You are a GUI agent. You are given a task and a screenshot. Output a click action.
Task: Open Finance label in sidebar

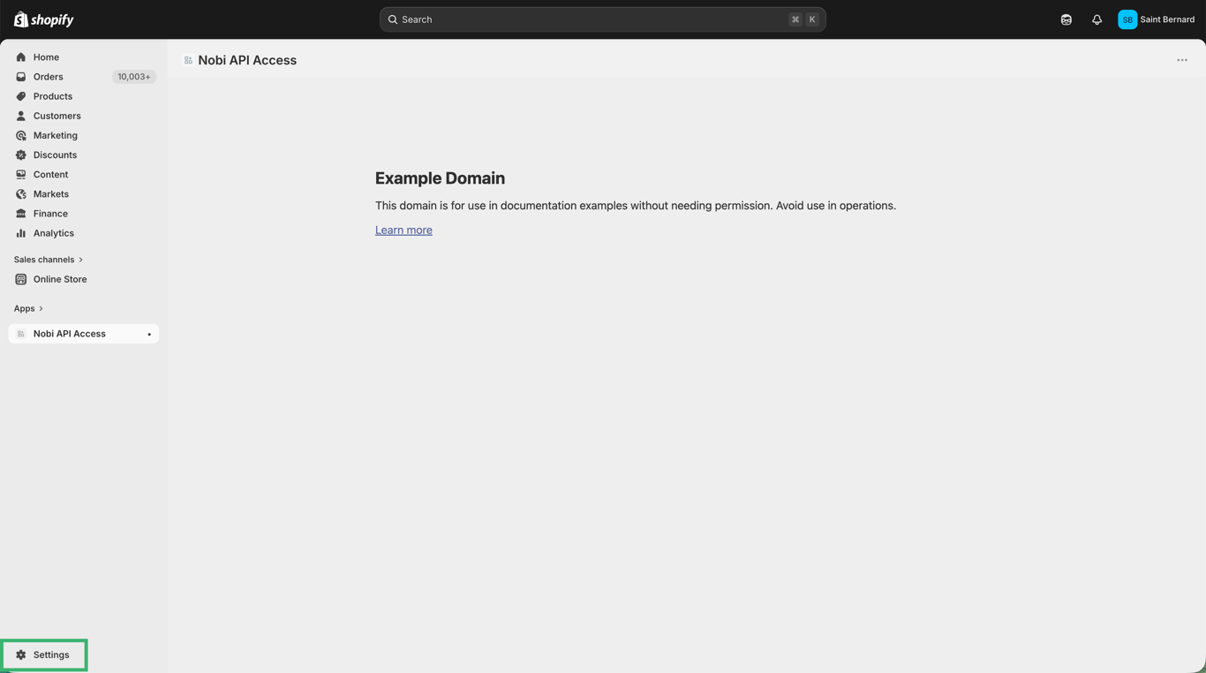point(50,214)
